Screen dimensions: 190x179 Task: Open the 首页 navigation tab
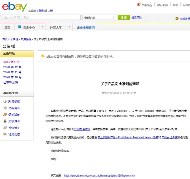[x=7, y=28]
